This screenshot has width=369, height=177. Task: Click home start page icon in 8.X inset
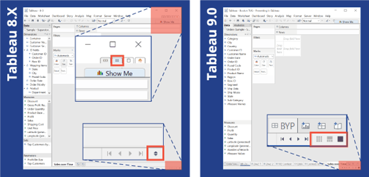(x=140, y=61)
